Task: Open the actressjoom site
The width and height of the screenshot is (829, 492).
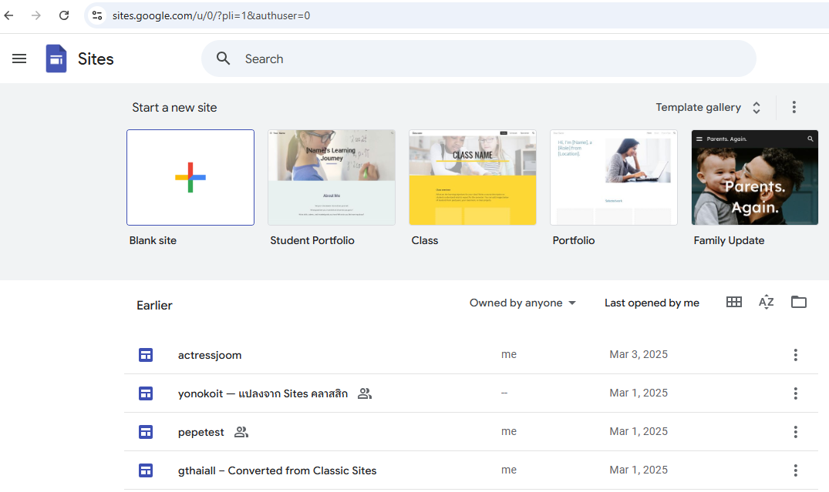Action: pyautogui.click(x=210, y=355)
